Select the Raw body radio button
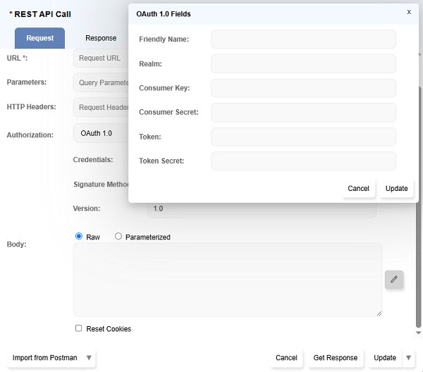This screenshot has height=372, width=423. point(79,237)
